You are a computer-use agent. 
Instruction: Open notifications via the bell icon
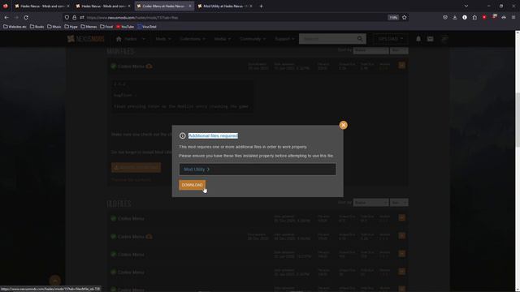[418, 39]
